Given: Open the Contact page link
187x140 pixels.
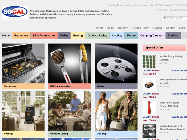Looking at the screenshot, I should click(171, 28).
